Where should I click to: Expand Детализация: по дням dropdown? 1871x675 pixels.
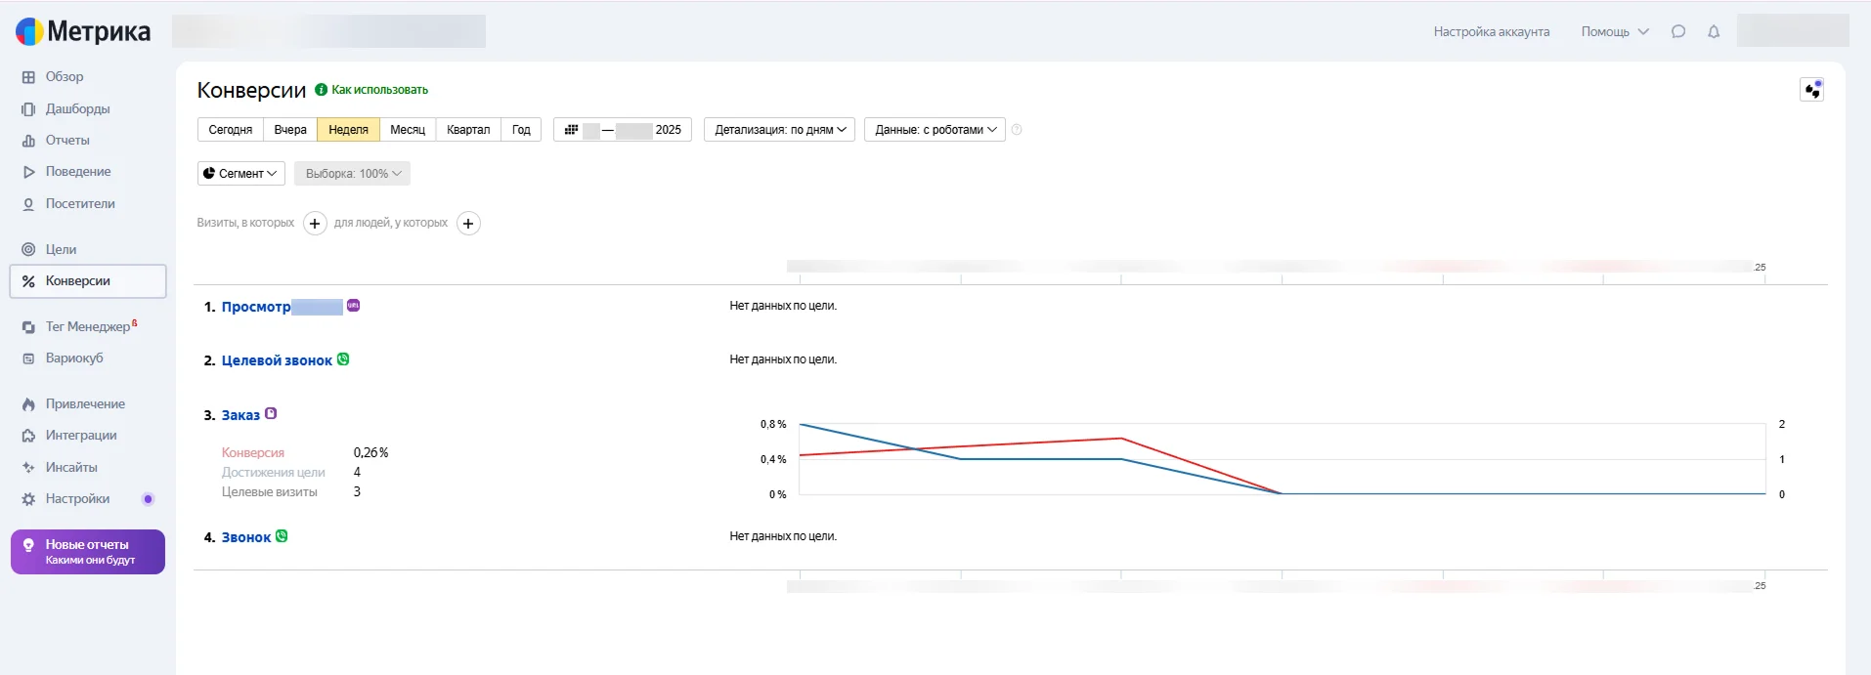pos(779,130)
